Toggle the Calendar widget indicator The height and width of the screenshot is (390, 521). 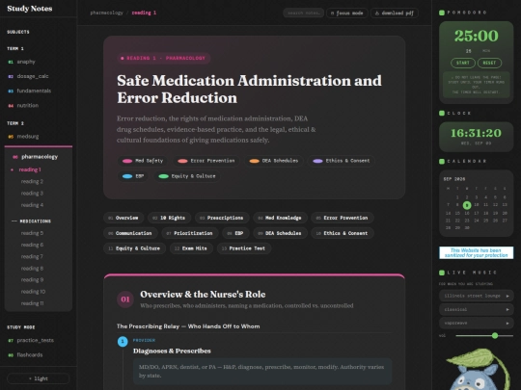pyautogui.click(x=442, y=161)
